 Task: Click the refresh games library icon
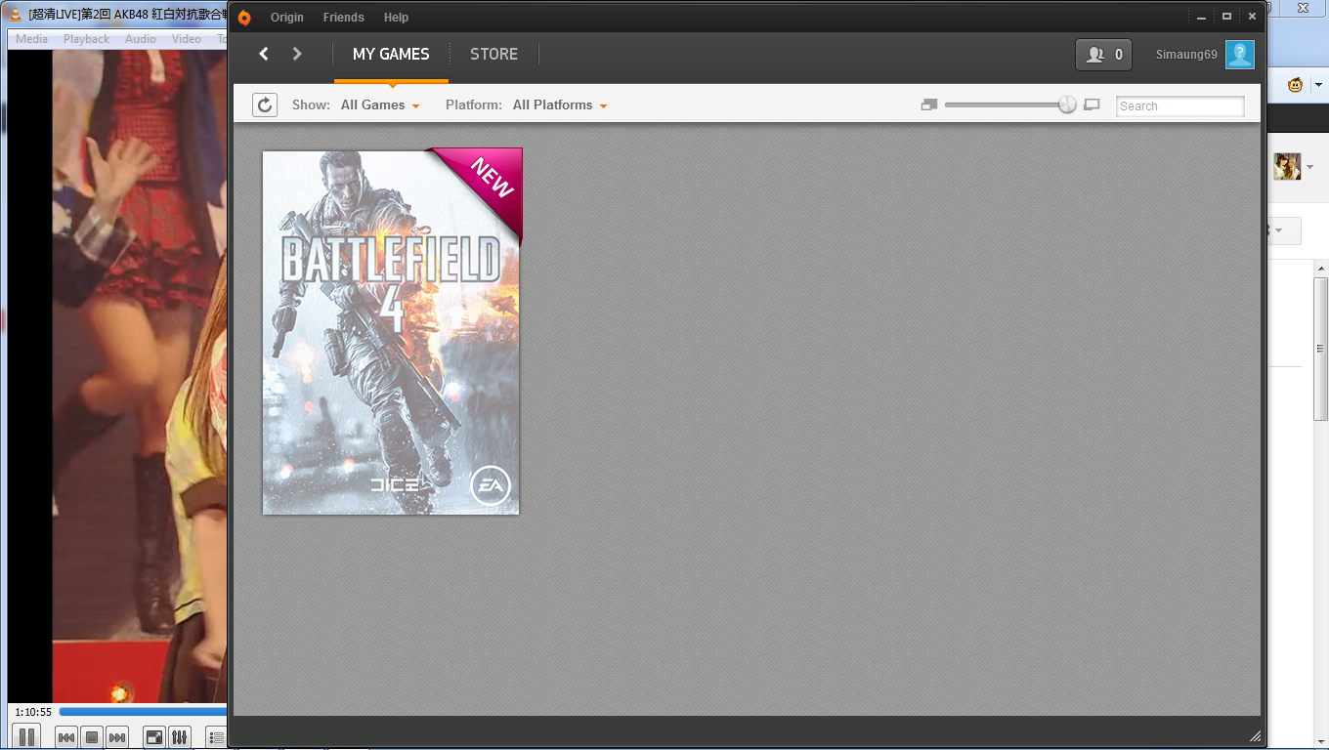tap(264, 104)
